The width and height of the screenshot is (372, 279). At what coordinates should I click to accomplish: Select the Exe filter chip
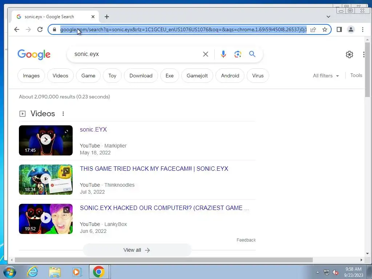169,76
